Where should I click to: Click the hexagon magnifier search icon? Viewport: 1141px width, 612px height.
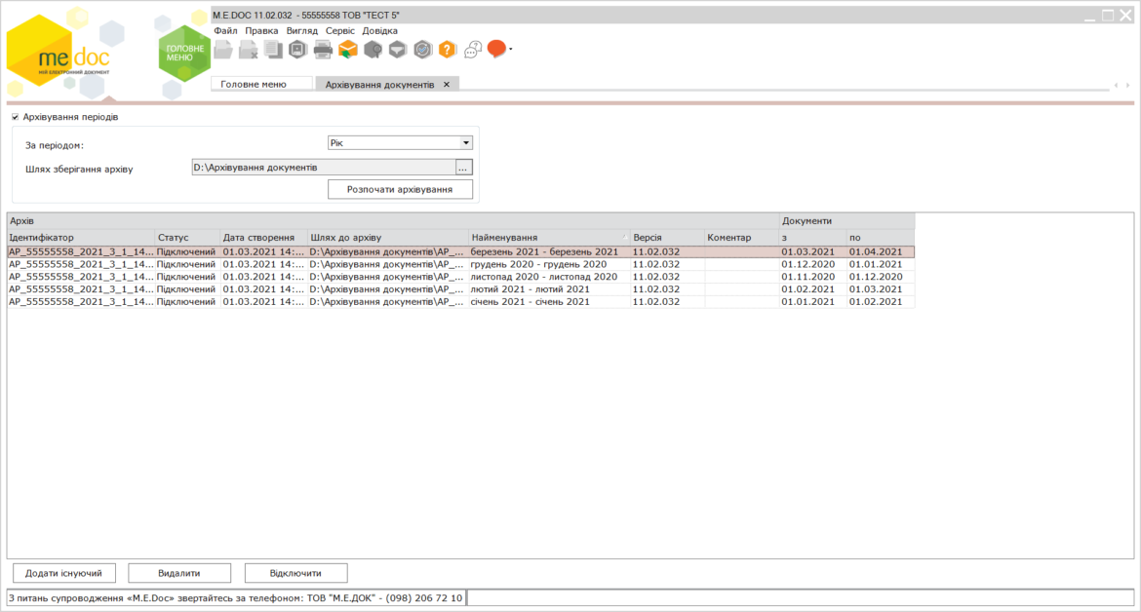(x=373, y=50)
